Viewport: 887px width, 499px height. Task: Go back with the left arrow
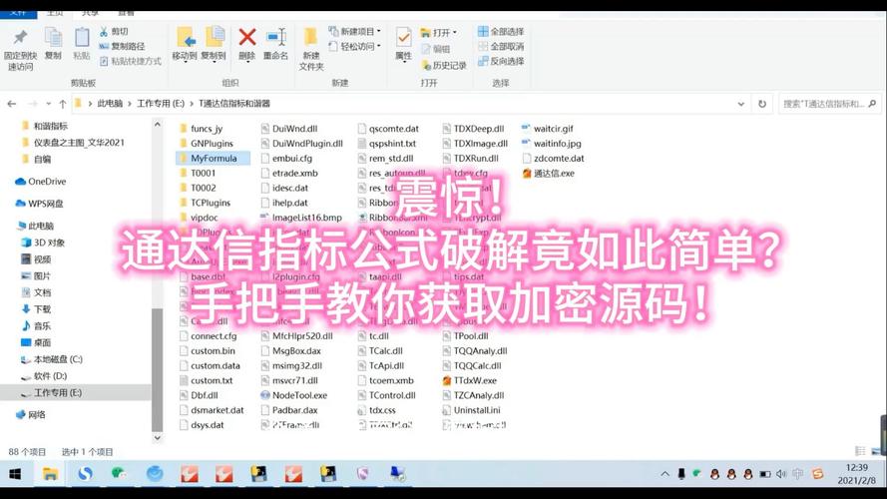[x=12, y=104]
